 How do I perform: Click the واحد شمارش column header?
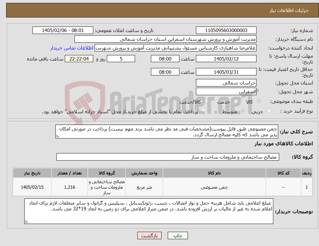pyautogui.click(x=144, y=173)
